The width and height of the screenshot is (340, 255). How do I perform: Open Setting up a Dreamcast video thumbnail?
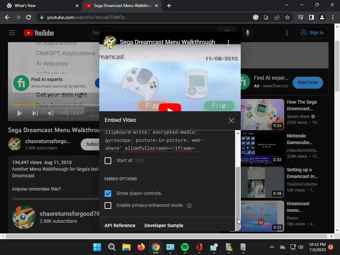point(262,182)
